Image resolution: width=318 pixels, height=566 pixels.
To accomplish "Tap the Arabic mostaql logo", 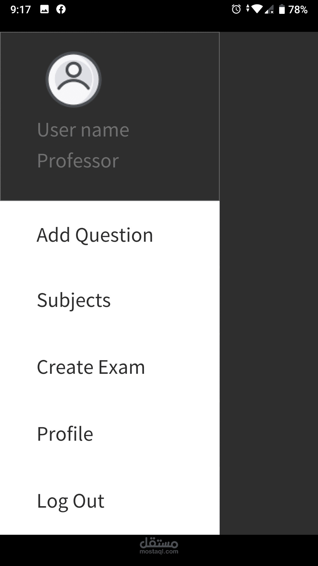I will (159, 542).
